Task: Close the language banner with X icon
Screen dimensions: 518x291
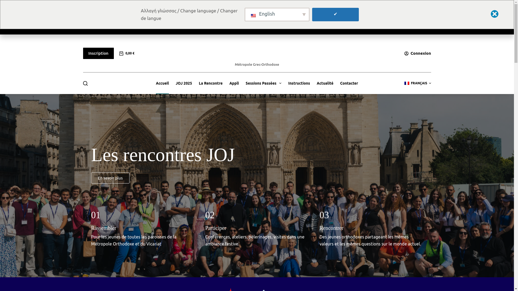Action: [494, 14]
